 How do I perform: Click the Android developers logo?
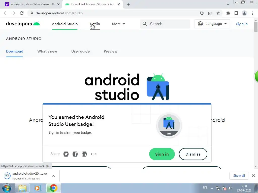23,24
